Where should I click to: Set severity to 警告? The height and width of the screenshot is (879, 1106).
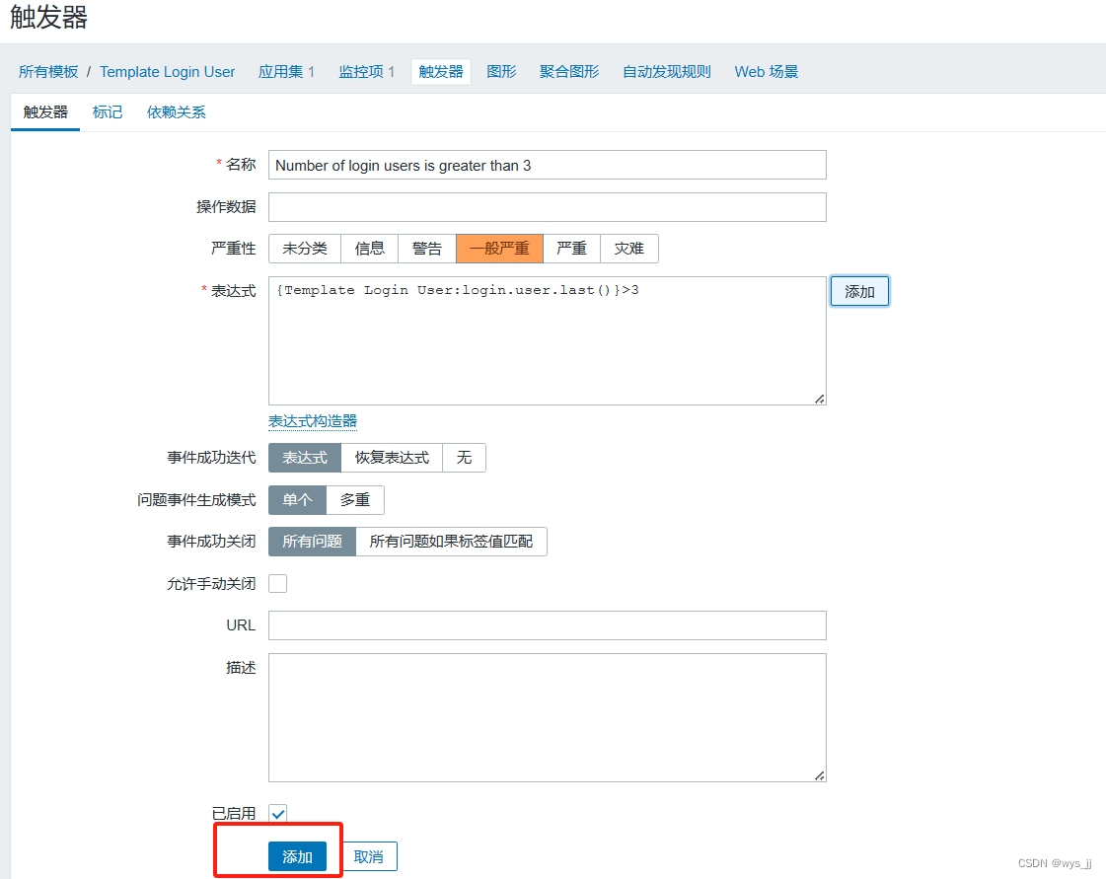tap(427, 249)
